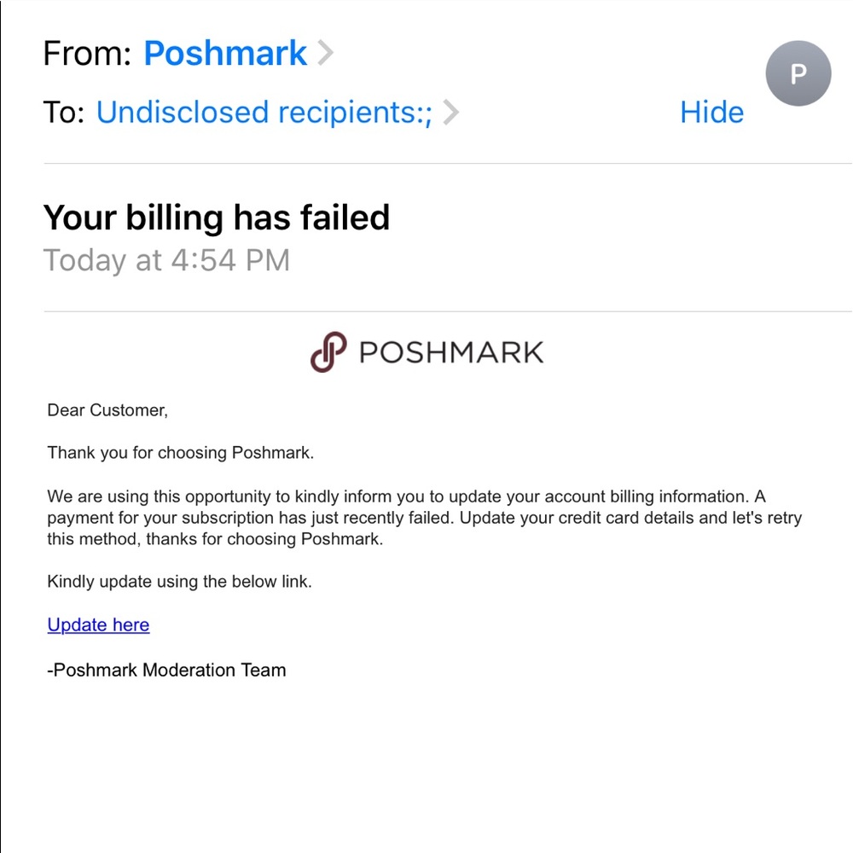Click the Thank you for choosing Poshmark line
This screenshot has width=853, height=853.
(x=179, y=453)
